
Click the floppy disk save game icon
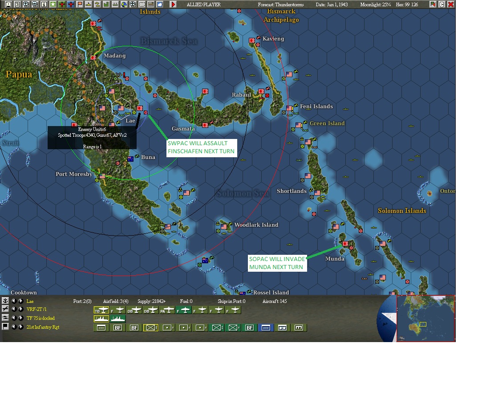click(8, 4)
